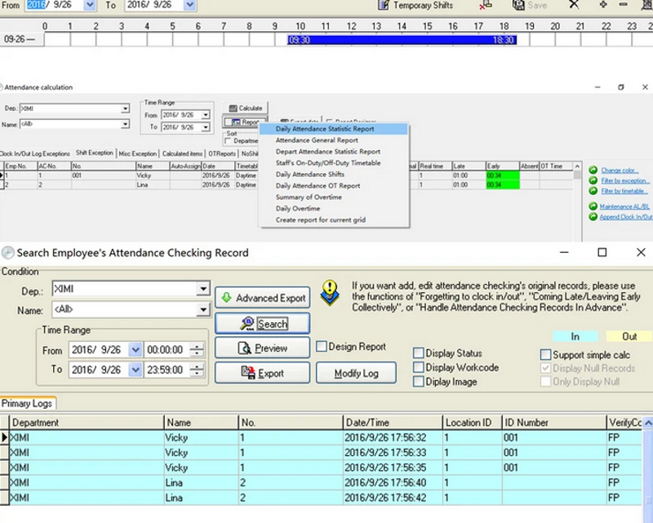Click the green Maintenance AL/BL arrow icon
Viewport: 653px width, 523px height.
tap(593, 206)
